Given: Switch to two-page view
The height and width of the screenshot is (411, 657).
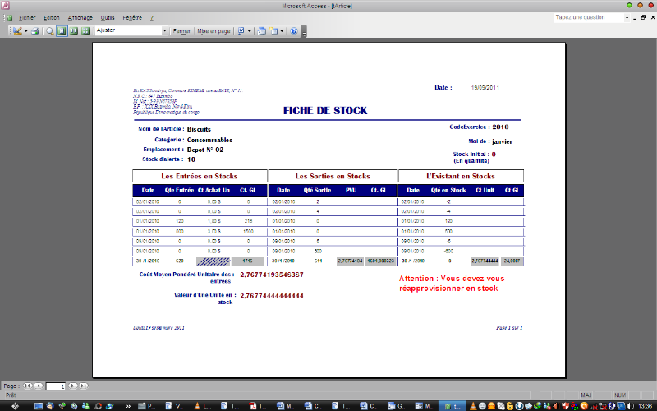Looking at the screenshot, I should click(73, 31).
